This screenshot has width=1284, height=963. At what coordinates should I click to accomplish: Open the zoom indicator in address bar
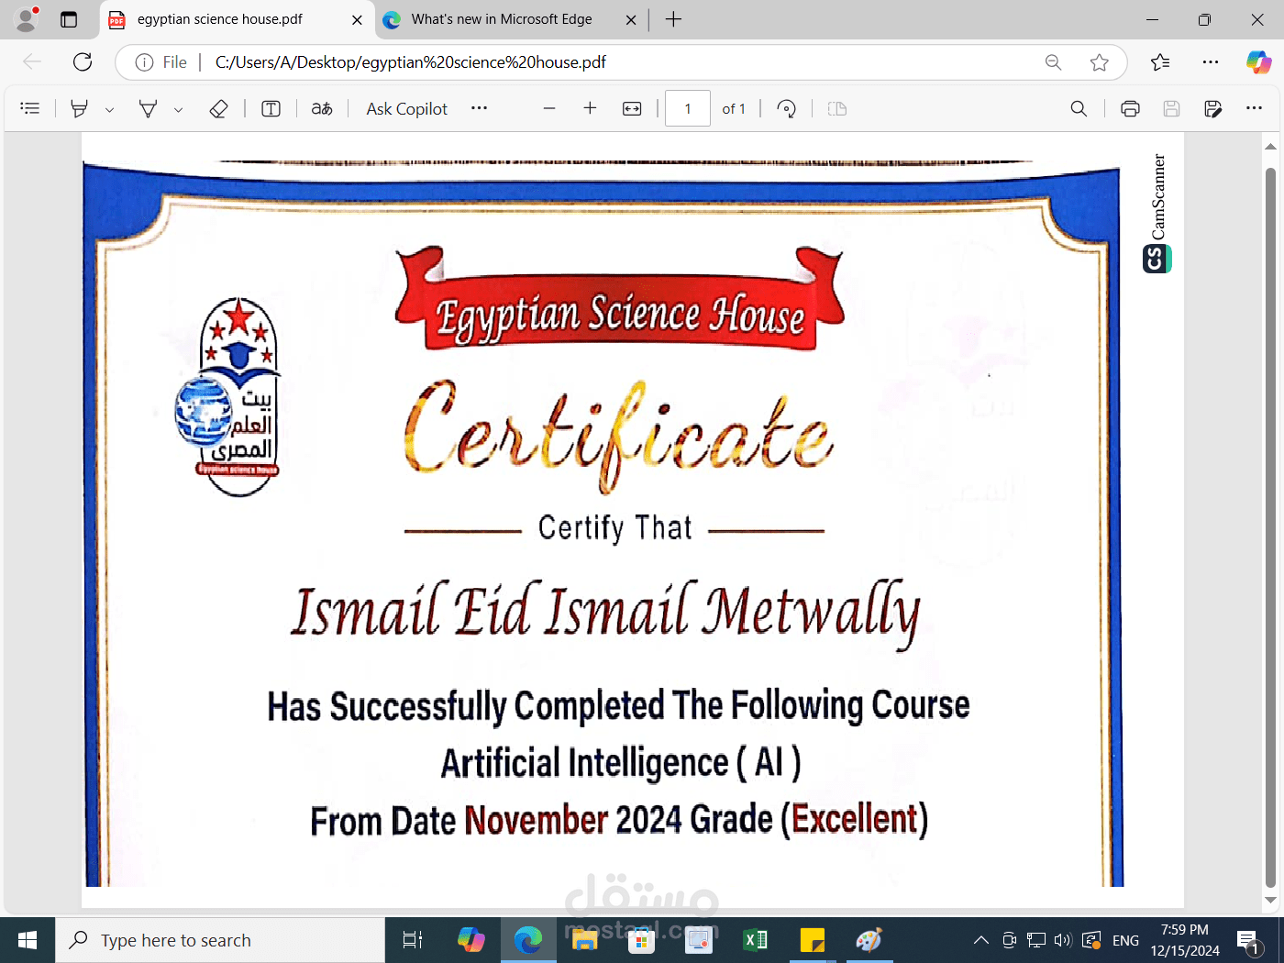coord(1053,62)
